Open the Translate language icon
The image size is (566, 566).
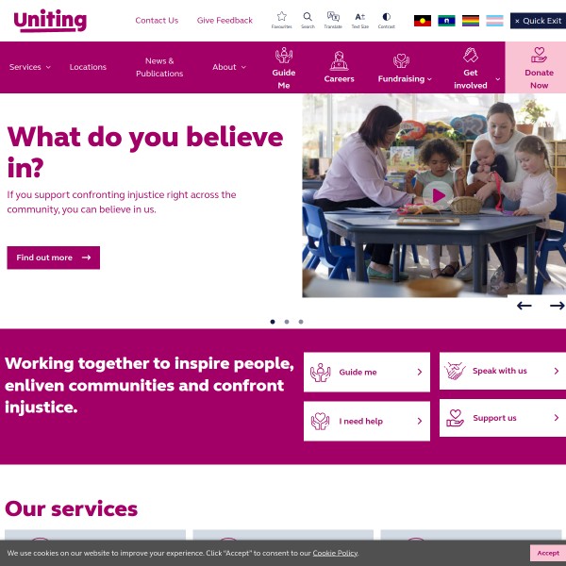(333, 17)
